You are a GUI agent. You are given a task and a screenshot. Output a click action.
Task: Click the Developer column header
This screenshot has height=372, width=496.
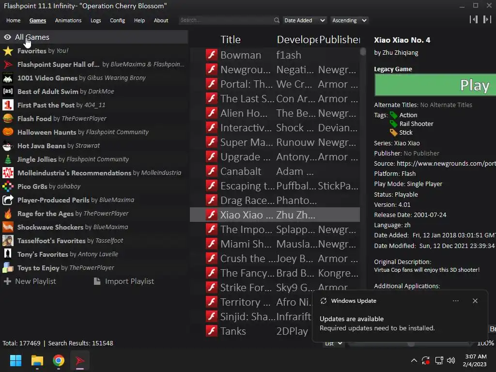click(x=297, y=40)
